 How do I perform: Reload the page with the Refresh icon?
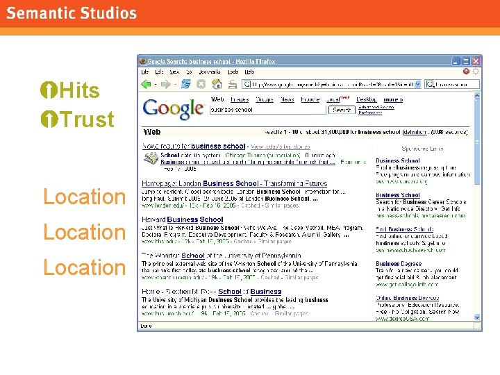(x=186, y=84)
